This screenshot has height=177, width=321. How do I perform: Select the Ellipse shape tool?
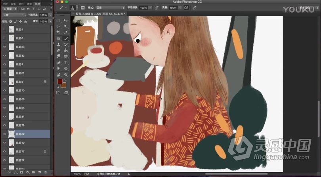(x=66, y=69)
